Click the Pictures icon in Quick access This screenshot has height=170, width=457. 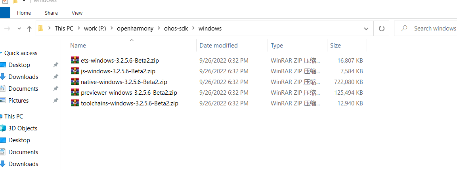tap(3, 101)
